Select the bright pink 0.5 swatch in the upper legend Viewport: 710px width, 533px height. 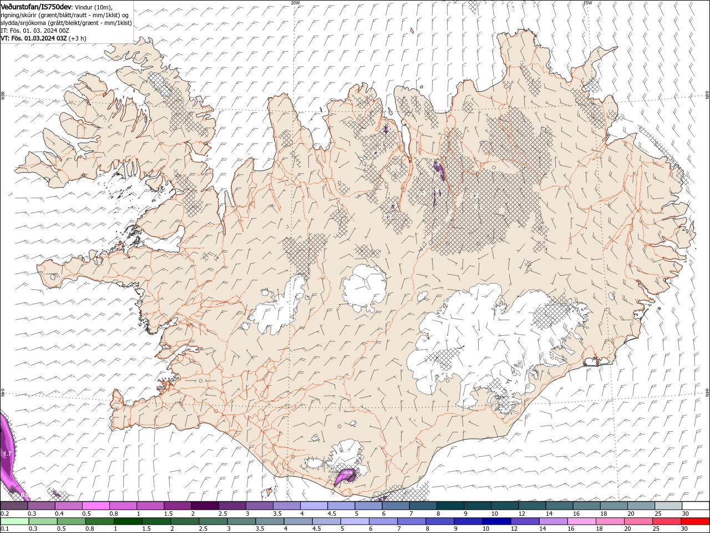pos(95,506)
